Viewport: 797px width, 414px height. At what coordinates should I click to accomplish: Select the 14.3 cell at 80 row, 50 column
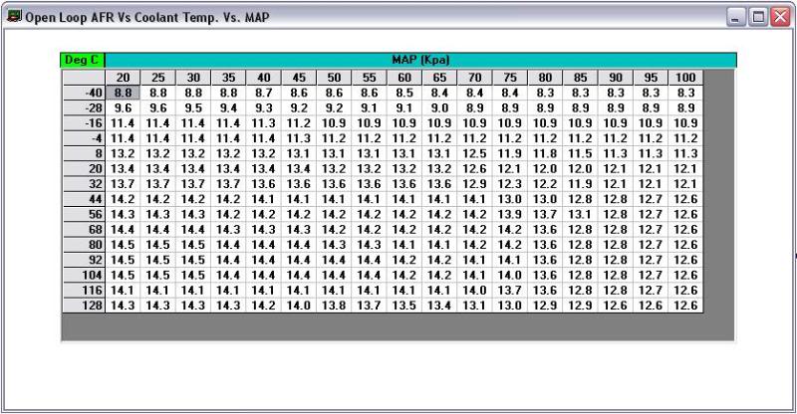point(334,245)
